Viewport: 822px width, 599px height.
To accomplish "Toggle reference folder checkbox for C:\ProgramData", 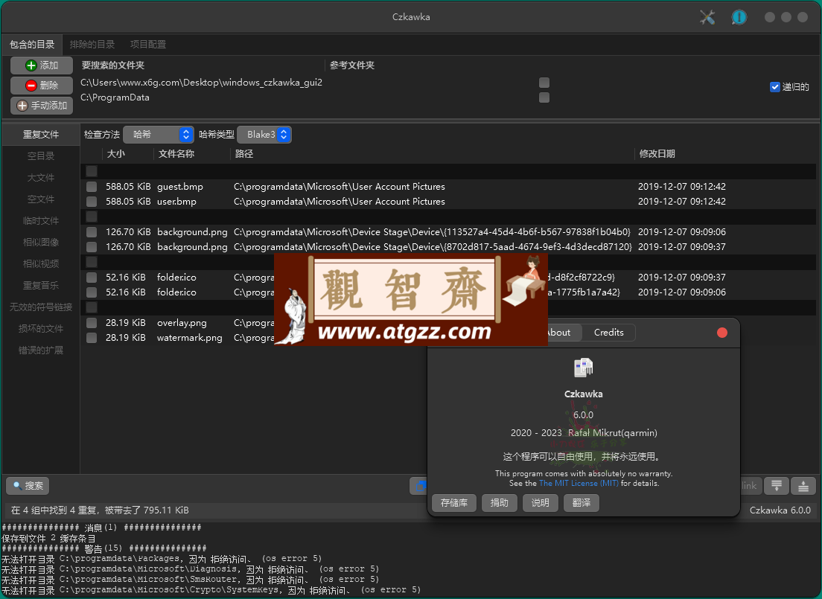I will (544, 97).
